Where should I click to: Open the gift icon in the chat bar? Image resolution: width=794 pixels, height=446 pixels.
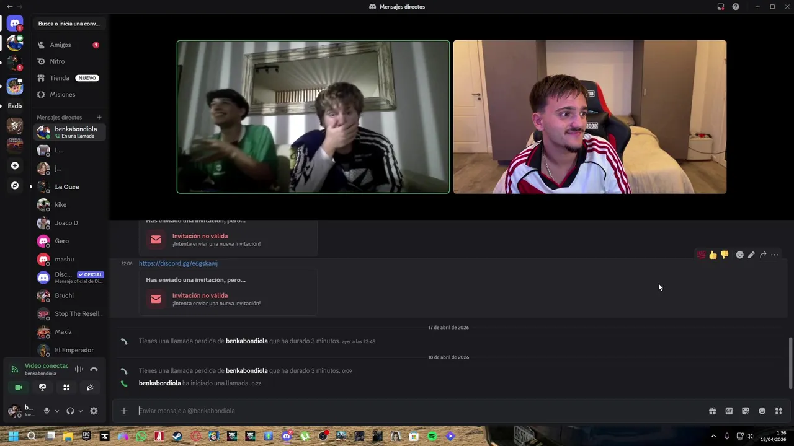pyautogui.click(x=713, y=411)
